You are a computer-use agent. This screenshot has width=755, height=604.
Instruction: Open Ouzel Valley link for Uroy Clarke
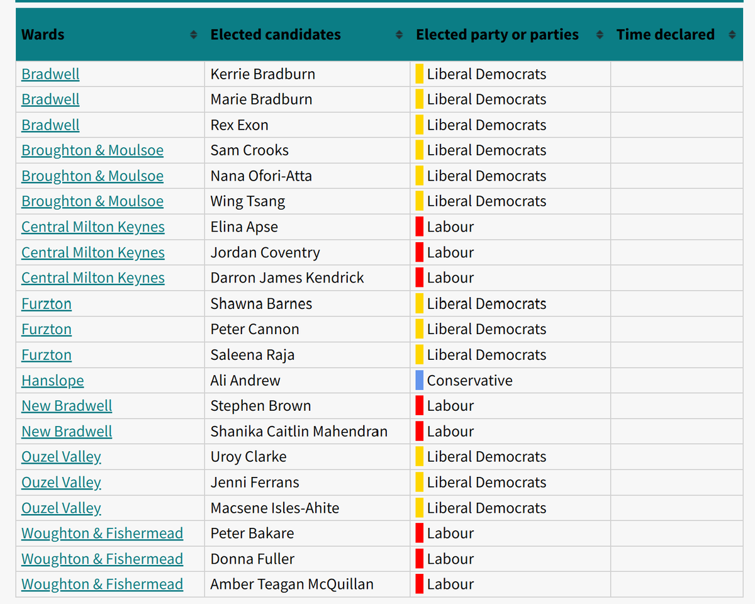[61, 457]
